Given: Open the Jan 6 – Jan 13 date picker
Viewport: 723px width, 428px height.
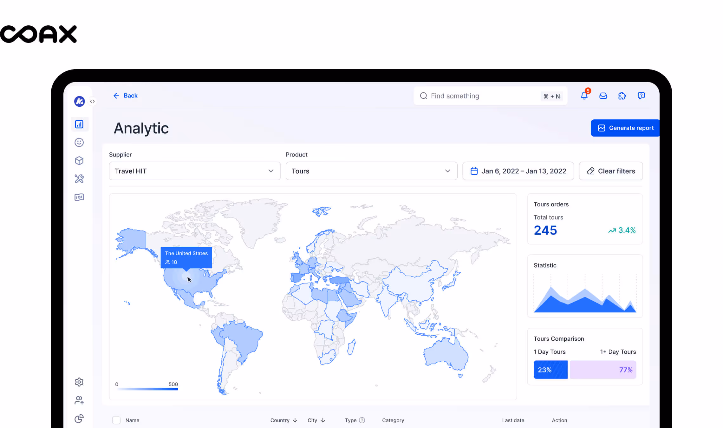Looking at the screenshot, I should click(x=518, y=171).
